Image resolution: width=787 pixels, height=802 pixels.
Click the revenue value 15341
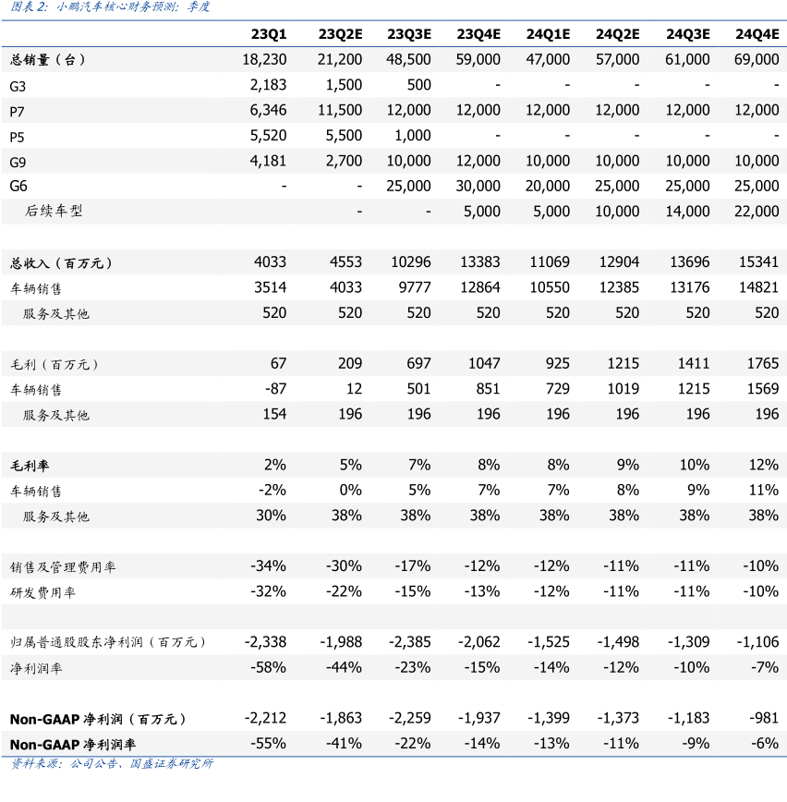click(x=760, y=262)
